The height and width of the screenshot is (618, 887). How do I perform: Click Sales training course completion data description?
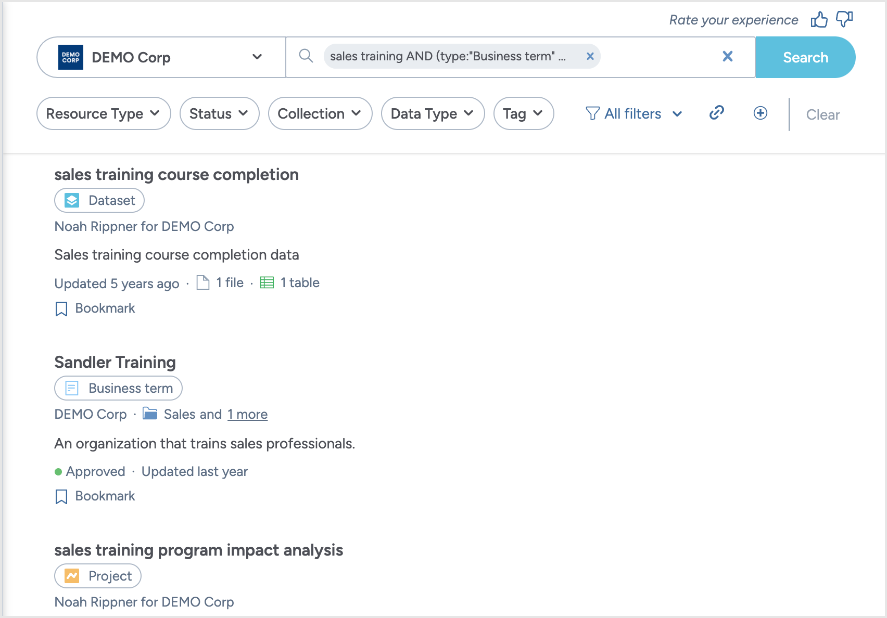[x=176, y=255]
